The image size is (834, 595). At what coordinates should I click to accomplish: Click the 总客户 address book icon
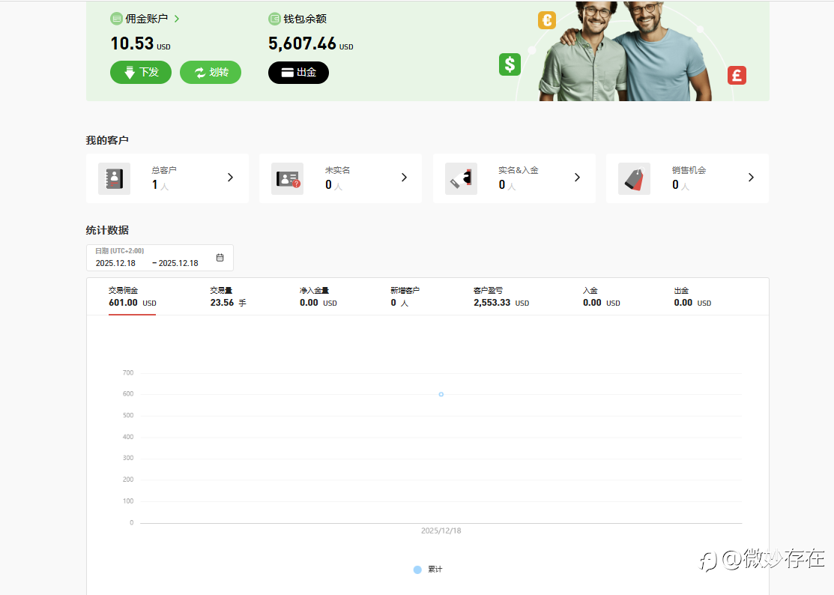[115, 178]
